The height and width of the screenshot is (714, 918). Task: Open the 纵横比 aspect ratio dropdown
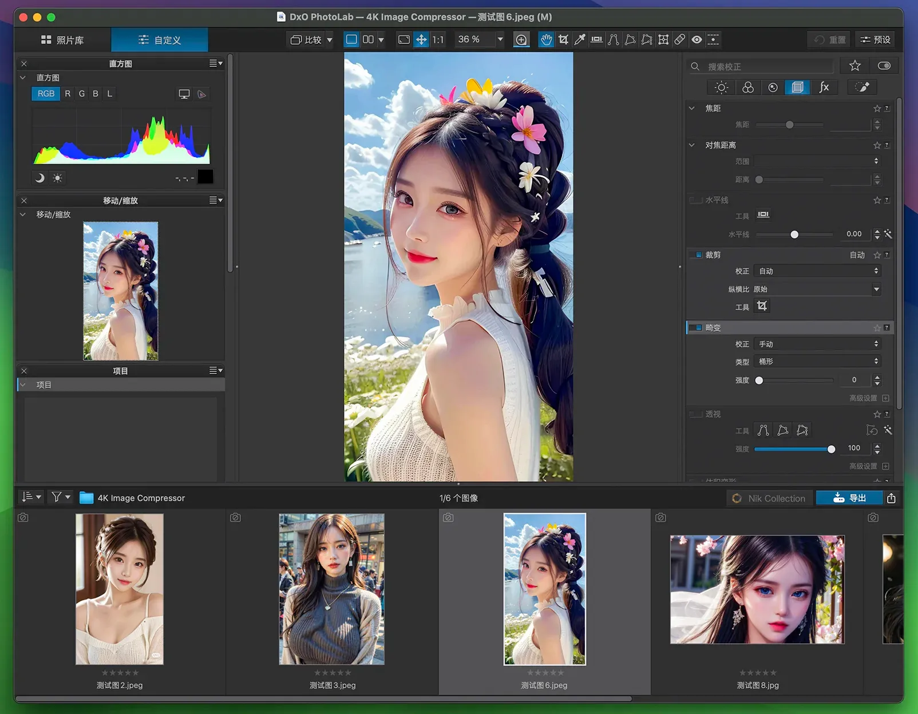point(876,289)
